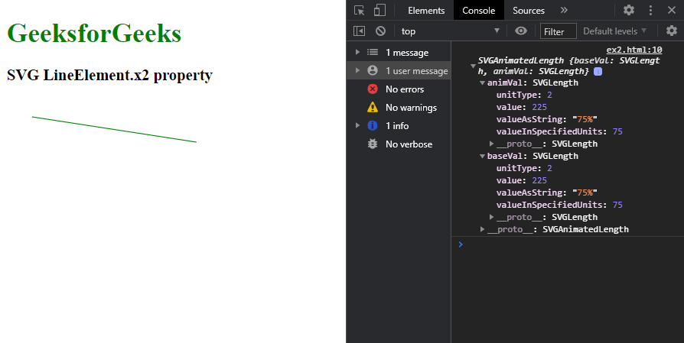Open the DevTools three-dot menu
684x343 pixels.
(650, 10)
